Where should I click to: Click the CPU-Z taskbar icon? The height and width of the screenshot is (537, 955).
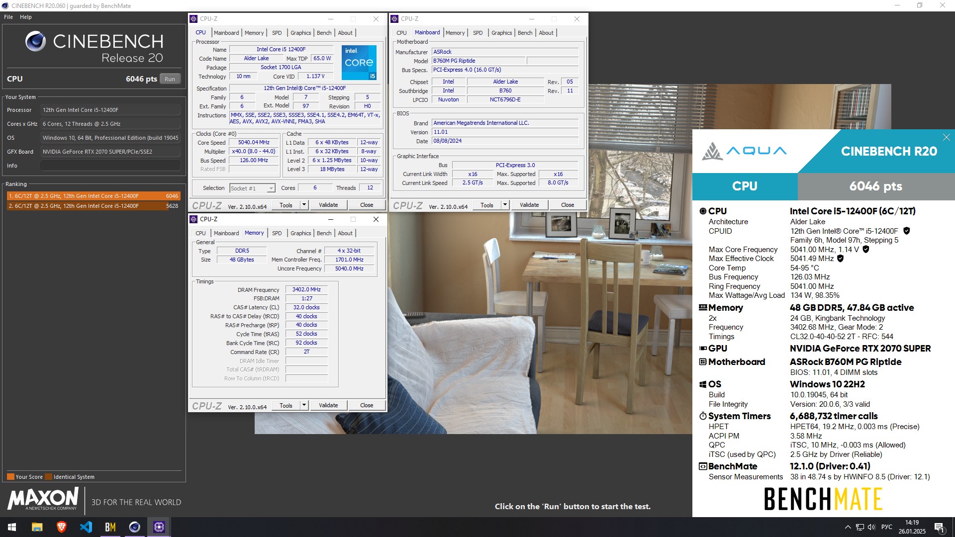coord(159,527)
